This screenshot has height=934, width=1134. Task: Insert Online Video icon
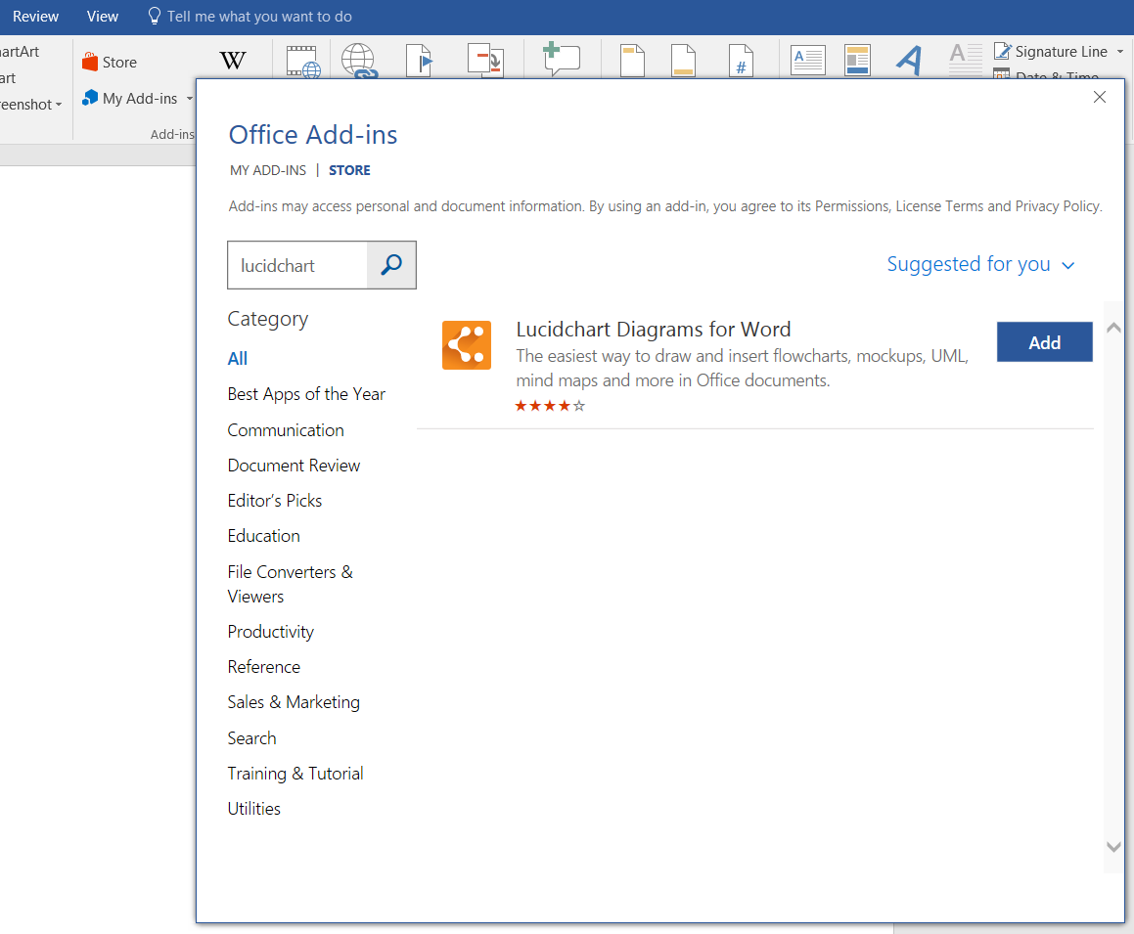[303, 62]
